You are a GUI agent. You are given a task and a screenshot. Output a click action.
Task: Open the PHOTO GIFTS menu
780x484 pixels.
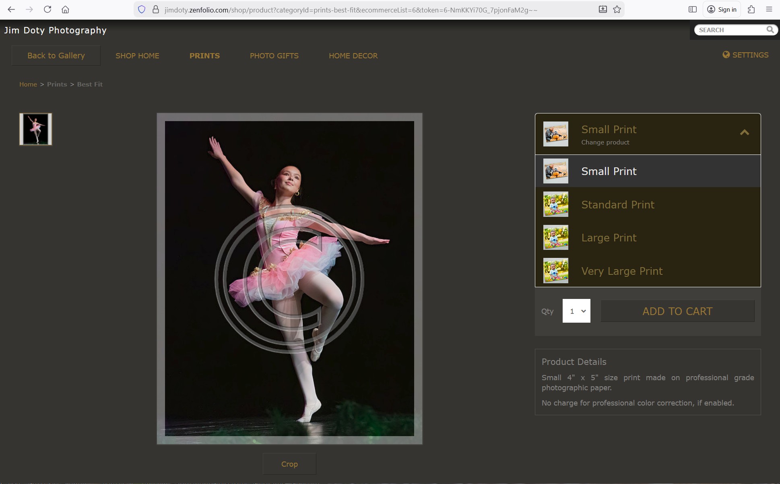(274, 56)
